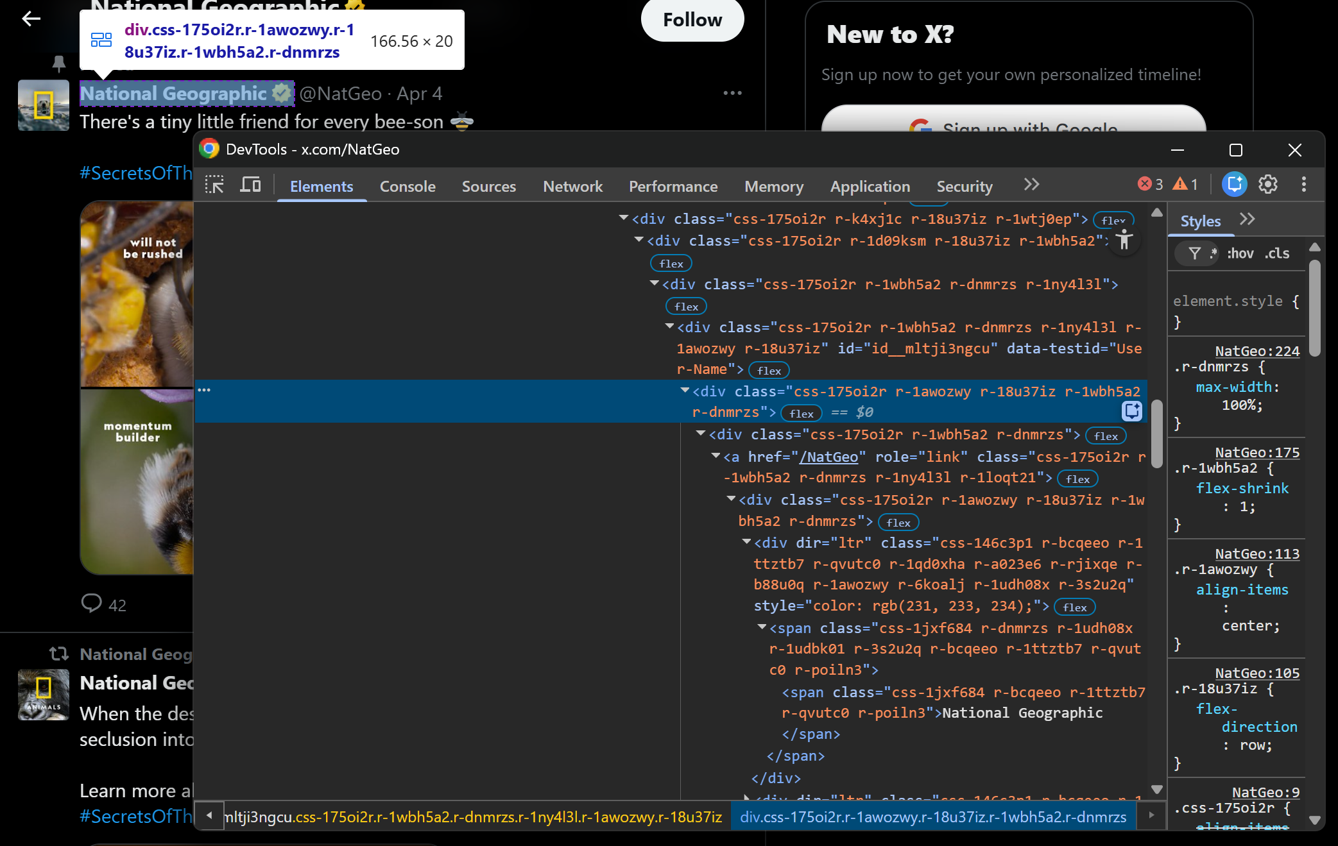Toggle the device toolbar icon
This screenshot has height=846, width=1338.
250,185
